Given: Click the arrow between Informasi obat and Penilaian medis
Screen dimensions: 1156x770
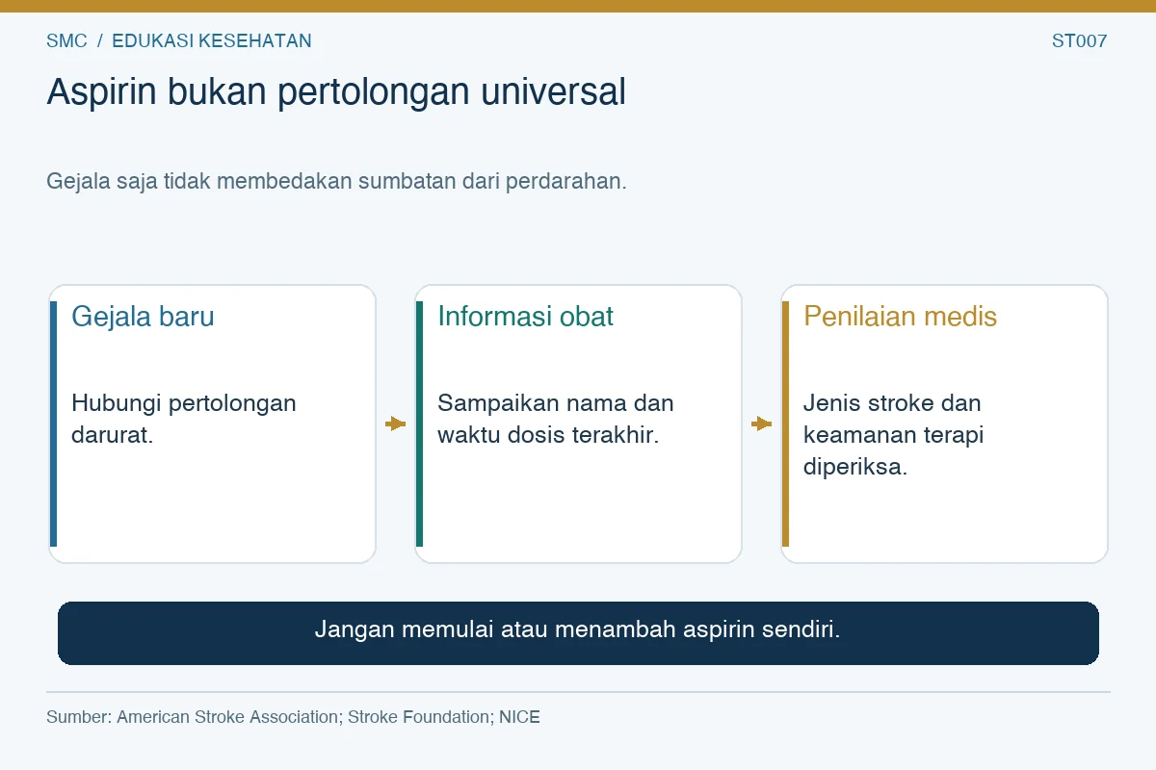Looking at the screenshot, I should (761, 423).
